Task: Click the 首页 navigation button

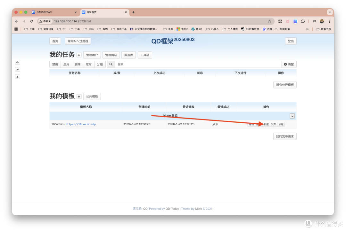Action: coord(55,41)
